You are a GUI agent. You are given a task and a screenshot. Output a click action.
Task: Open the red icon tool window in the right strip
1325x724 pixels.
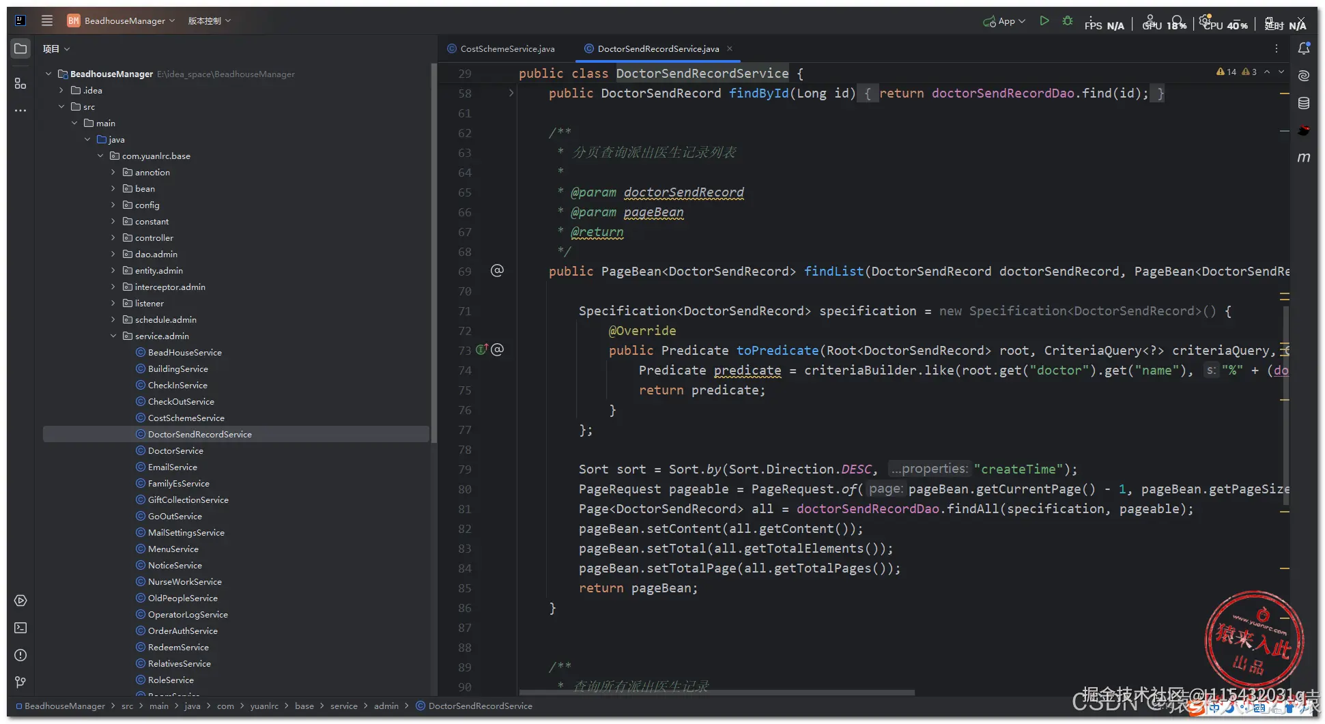click(1304, 130)
